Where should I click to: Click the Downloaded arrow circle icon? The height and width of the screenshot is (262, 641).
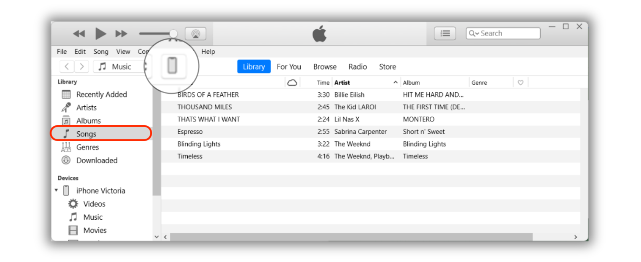tap(66, 160)
